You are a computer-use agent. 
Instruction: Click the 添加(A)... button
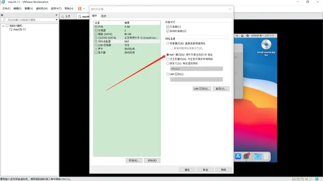(134, 161)
